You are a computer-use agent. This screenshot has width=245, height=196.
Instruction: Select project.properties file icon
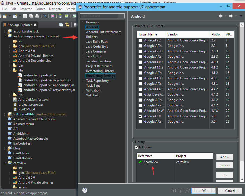(15, 104)
